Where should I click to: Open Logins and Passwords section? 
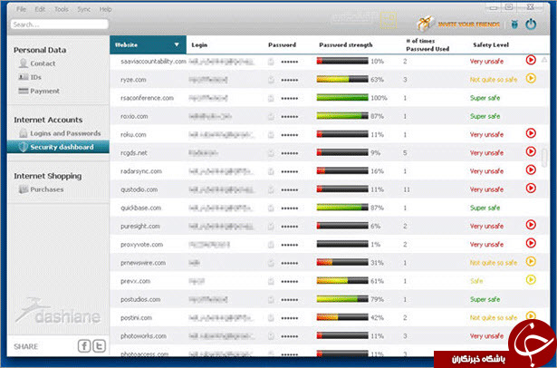[65, 133]
